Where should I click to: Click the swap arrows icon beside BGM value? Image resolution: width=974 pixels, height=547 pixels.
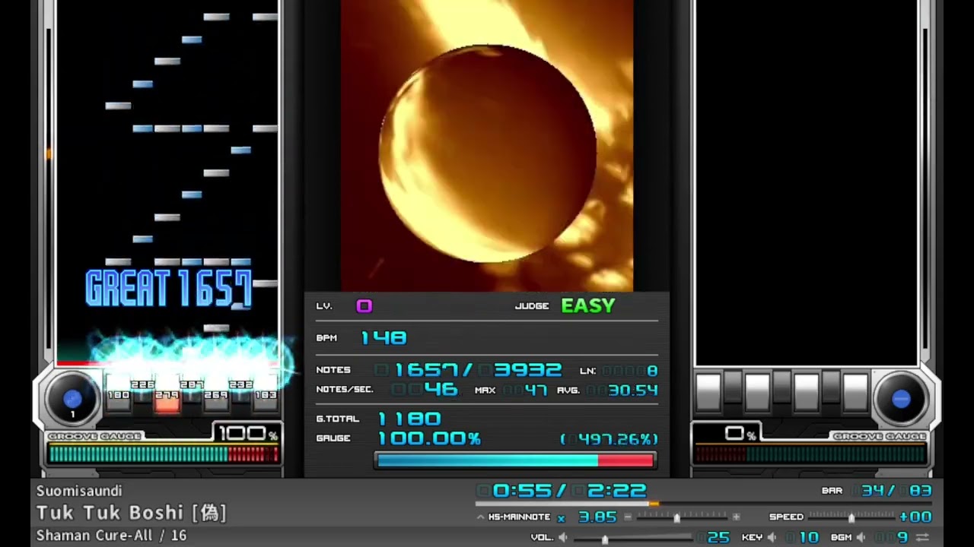[922, 537]
